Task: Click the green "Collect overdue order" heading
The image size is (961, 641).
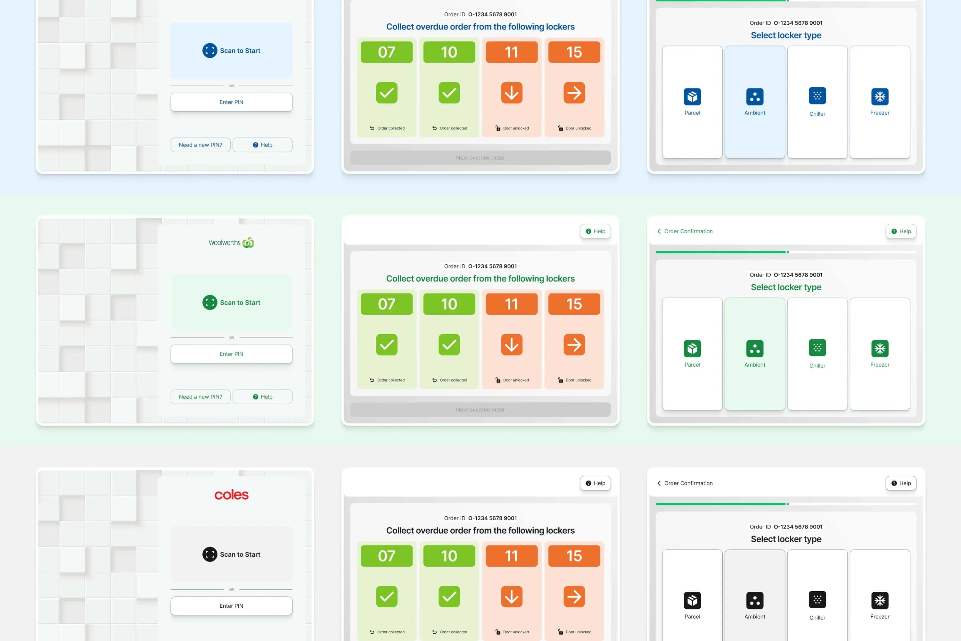Action: click(x=481, y=279)
